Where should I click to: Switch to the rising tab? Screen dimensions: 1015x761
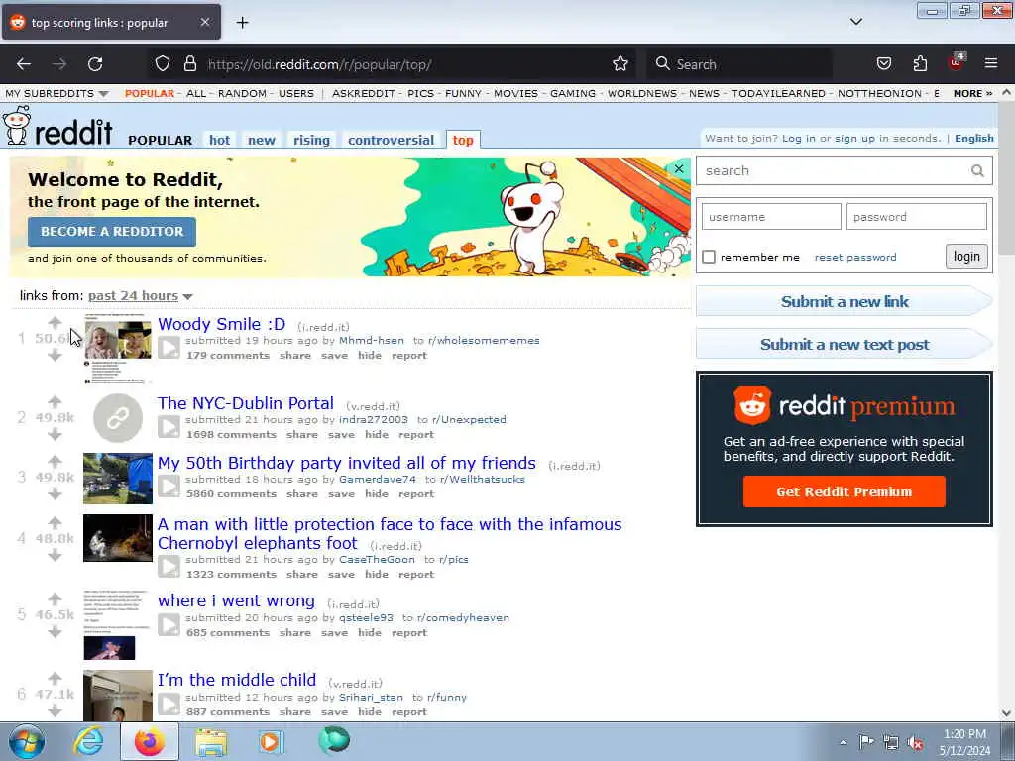pos(311,140)
